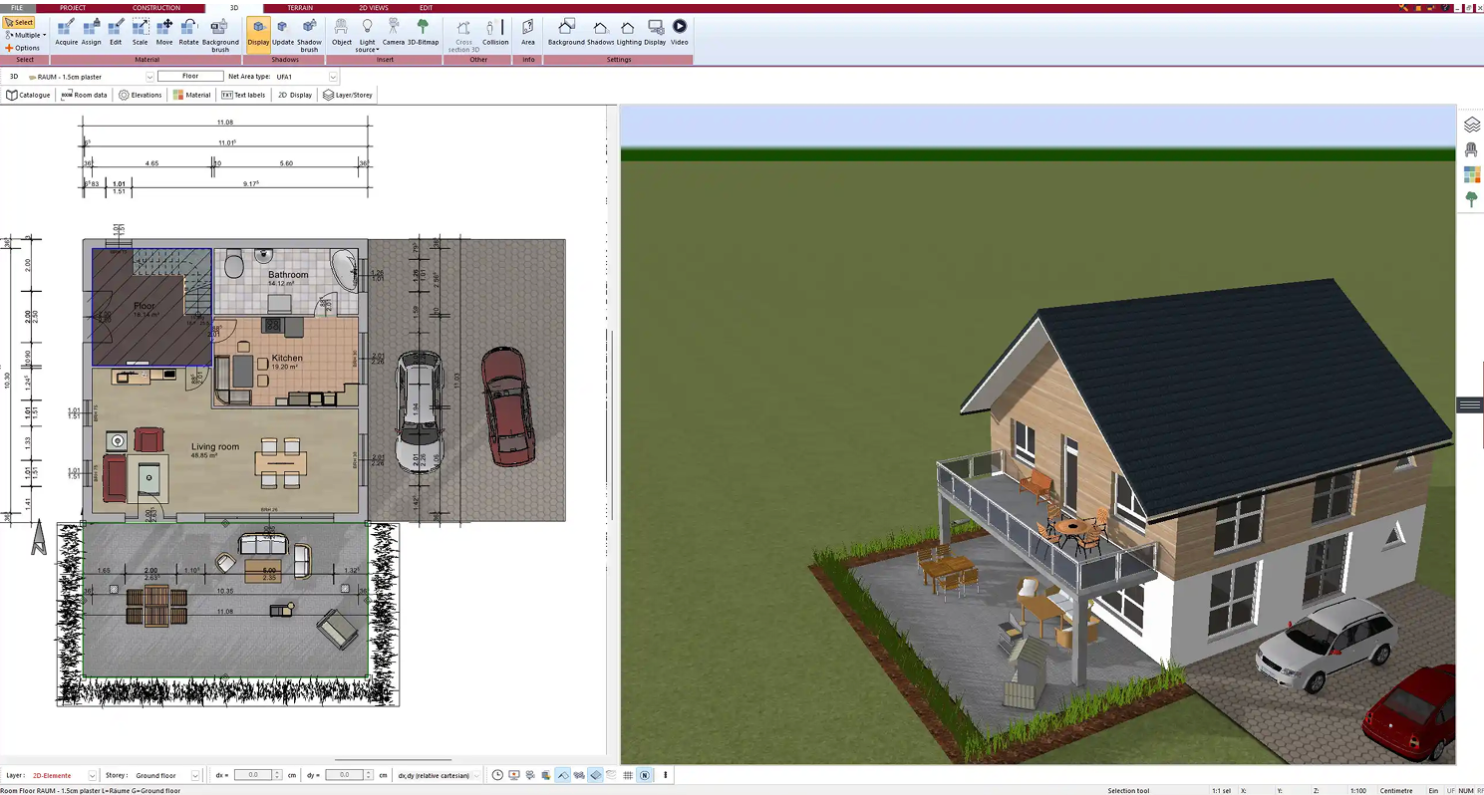Click the Room data button
Viewport: 1484px width, 795px height.
[x=85, y=96]
